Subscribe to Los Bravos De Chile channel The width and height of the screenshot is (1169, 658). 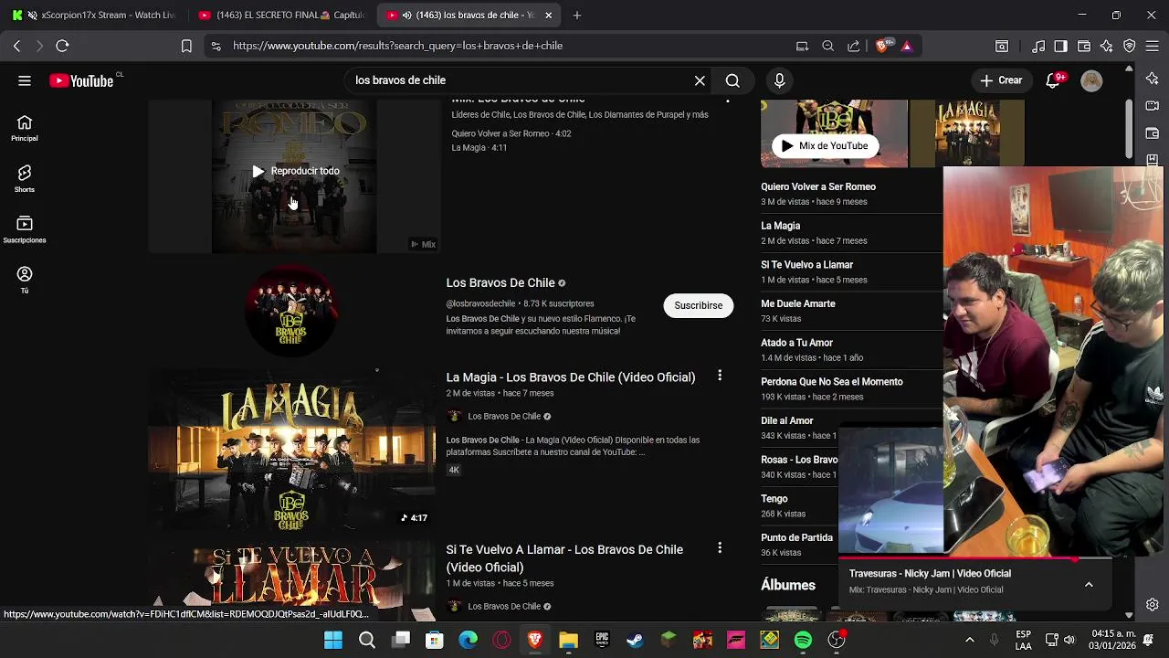(699, 305)
